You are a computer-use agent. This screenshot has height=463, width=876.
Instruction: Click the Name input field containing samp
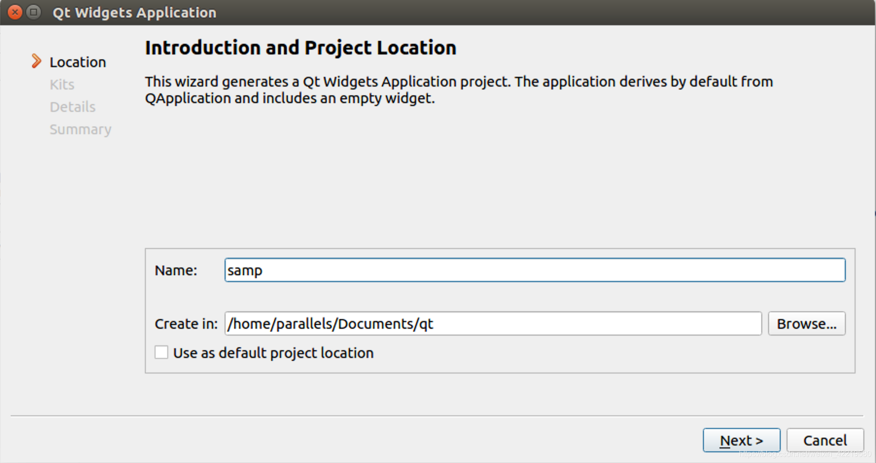pyautogui.click(x=535, y=270)
